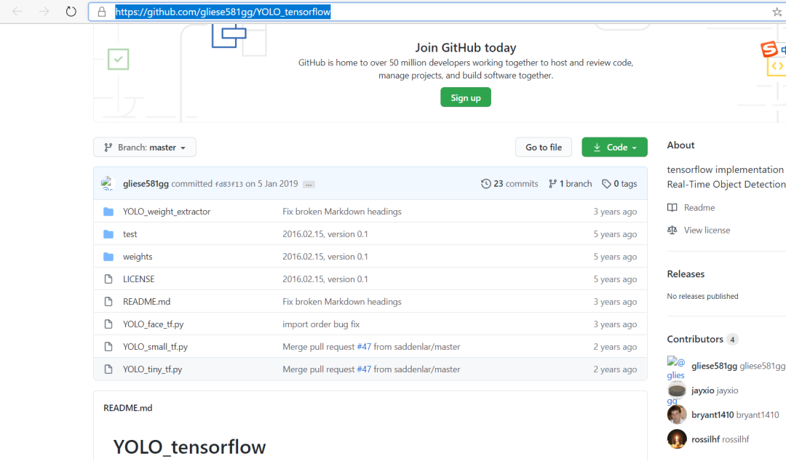The image size is (786, 461).
Task: Open the Branch: master dropdown
Action: click(145, 148)
